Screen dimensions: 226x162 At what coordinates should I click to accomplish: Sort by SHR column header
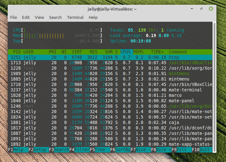[x=109, y=52]
